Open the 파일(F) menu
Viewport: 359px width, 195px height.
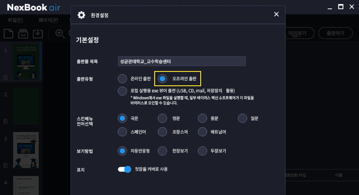click(15, 20)
